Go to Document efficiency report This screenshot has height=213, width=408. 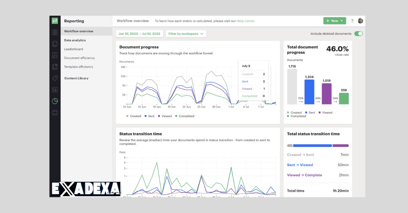[x=79, y=58]
